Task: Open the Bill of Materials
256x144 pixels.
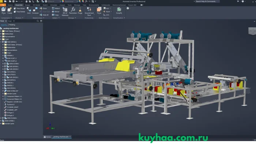Action: tap(65, 12)
